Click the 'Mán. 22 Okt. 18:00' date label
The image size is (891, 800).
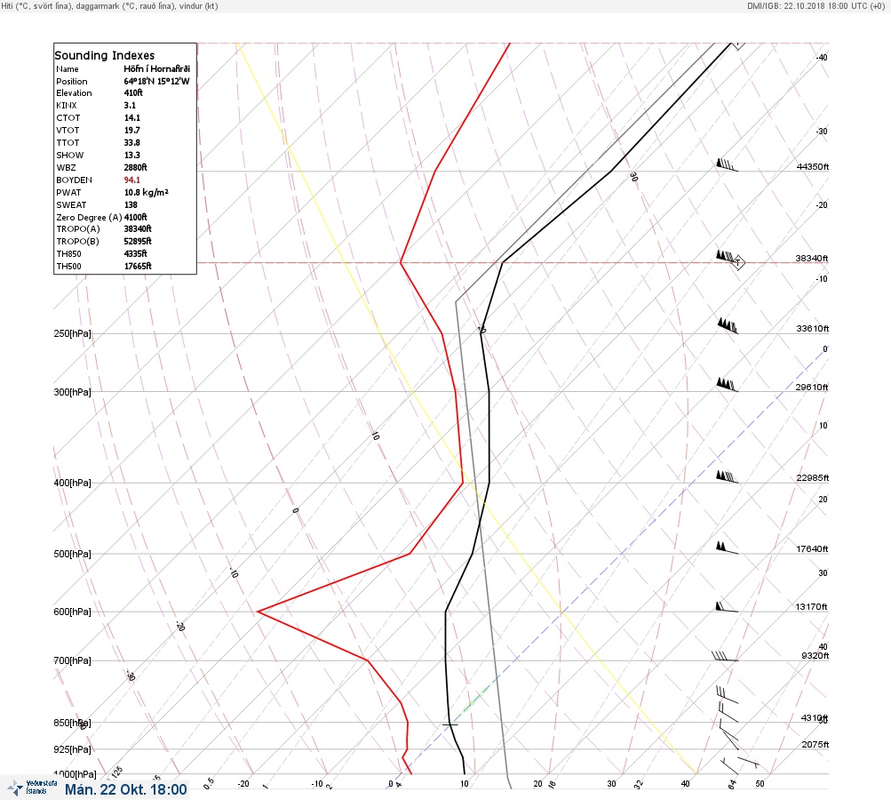[125, 789]
